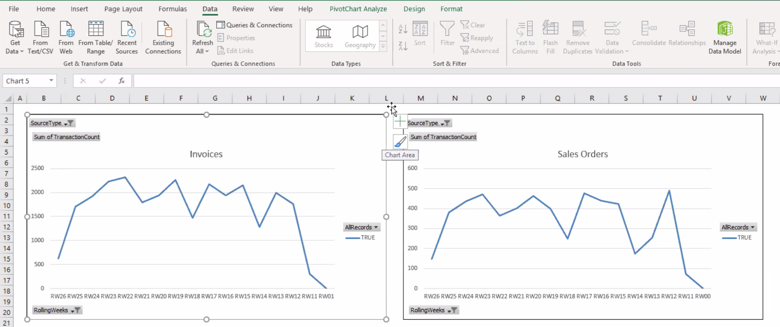Select TRUE legend entry in Sales Orders chart
This screenshot has width=780, height=327.
[737, 238]
